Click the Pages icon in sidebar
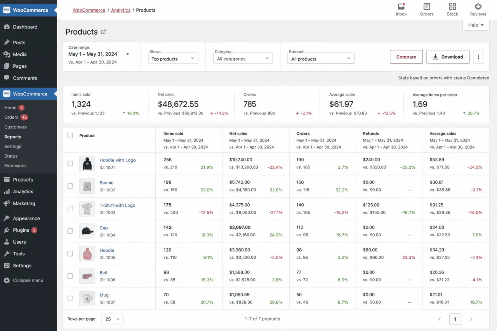Screen dimensions: 497x331 [7, 66]
